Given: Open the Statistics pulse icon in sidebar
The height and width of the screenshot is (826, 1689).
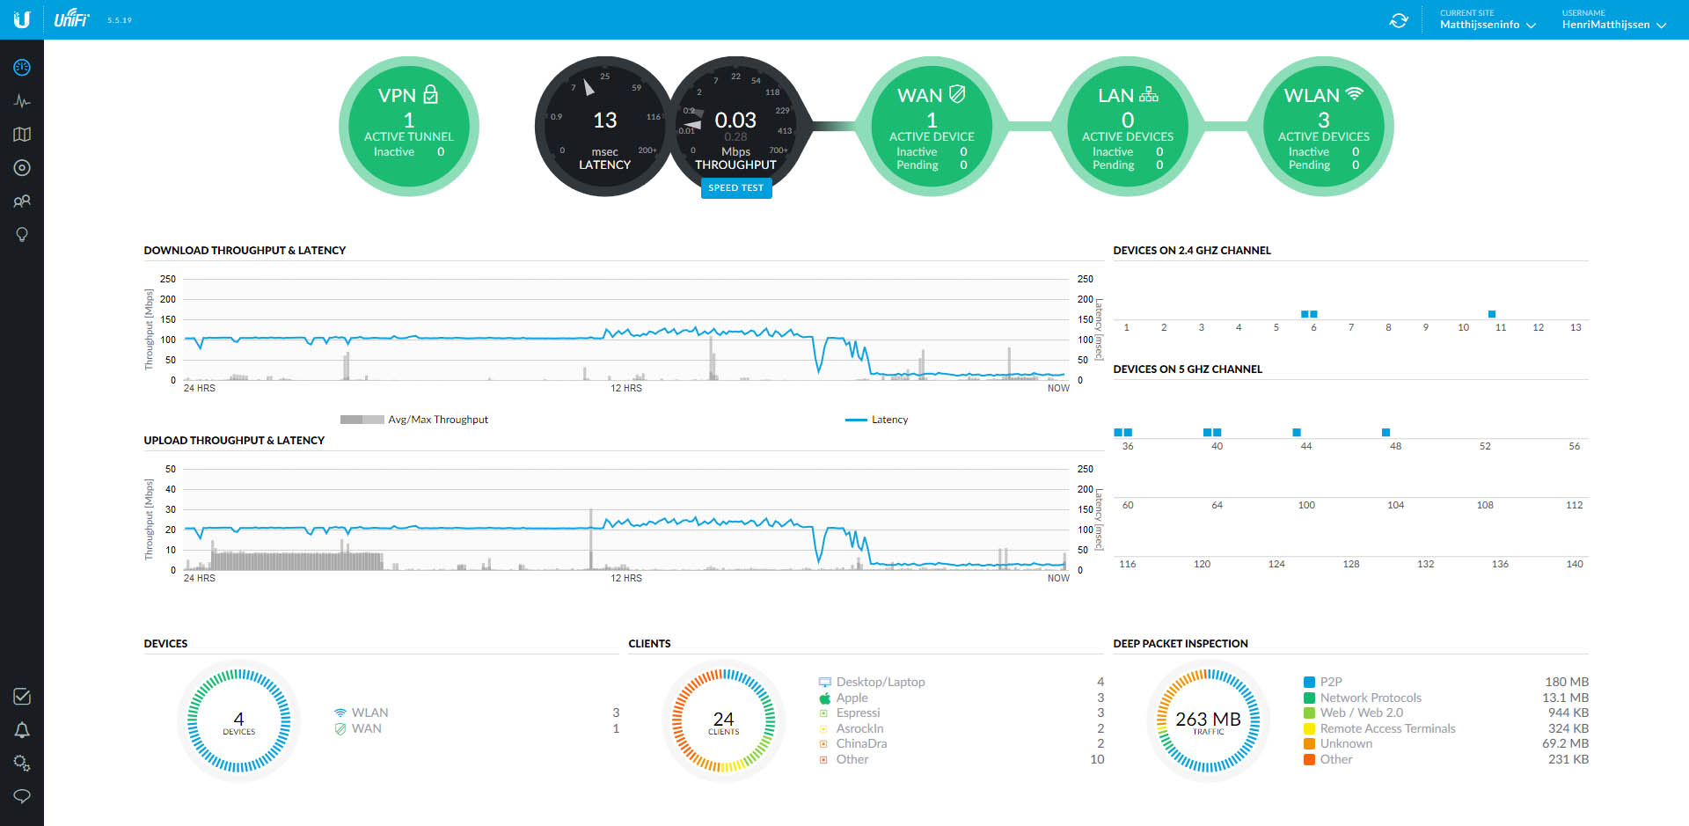Looking at the screenshot, I should pyautogui.click(x=22, y=101).
